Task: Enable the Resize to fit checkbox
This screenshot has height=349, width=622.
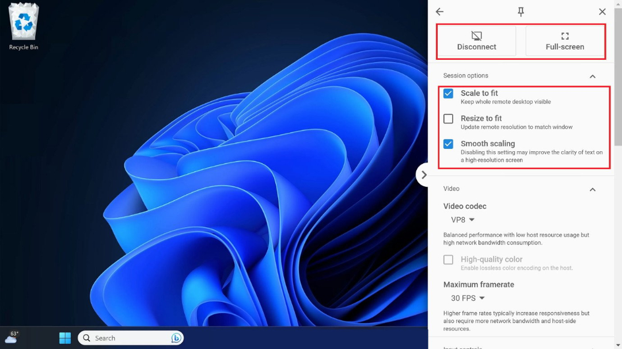Action: pos(448,118)
